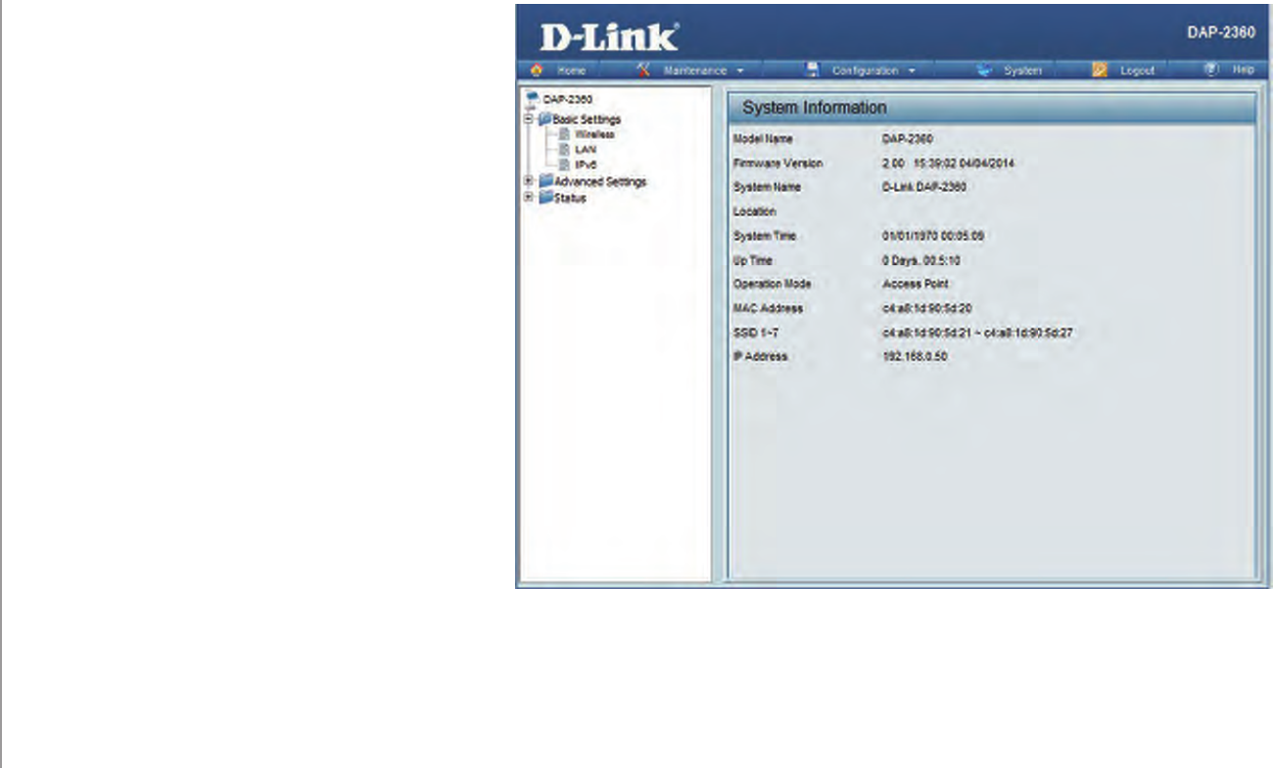Click the DAP-2360 value beside Model Name
This screenshot has width=1273, height=768.
click(908, 139)
